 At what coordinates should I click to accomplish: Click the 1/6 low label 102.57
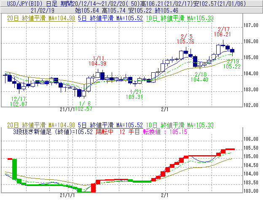click(x=85, y=109)
